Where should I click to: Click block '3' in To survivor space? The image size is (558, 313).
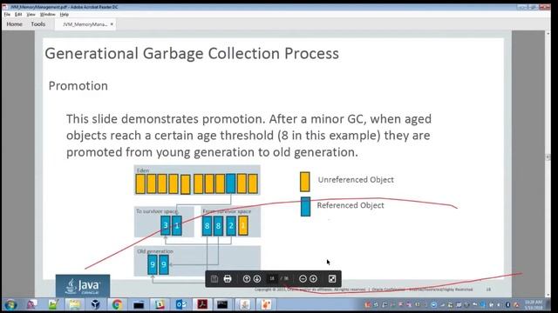166,225
